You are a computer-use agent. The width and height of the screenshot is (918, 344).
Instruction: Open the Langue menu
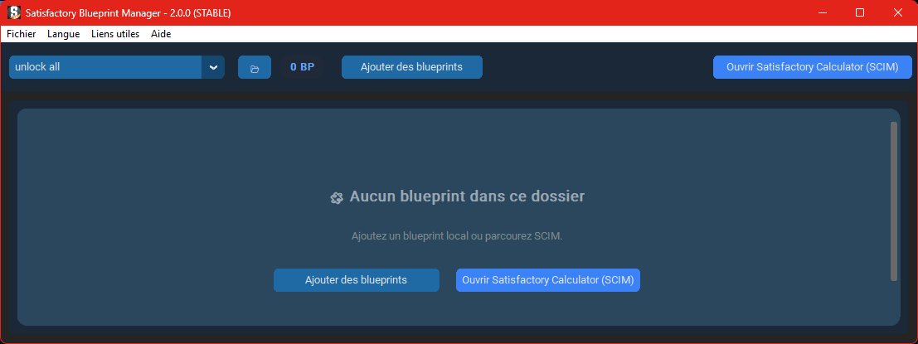63,34
